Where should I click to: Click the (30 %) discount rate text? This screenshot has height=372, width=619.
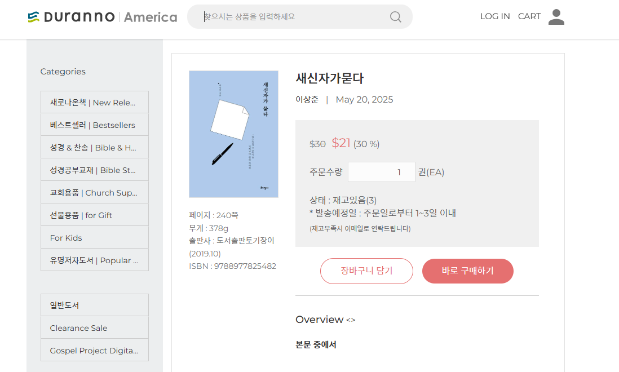click(366, 144)
